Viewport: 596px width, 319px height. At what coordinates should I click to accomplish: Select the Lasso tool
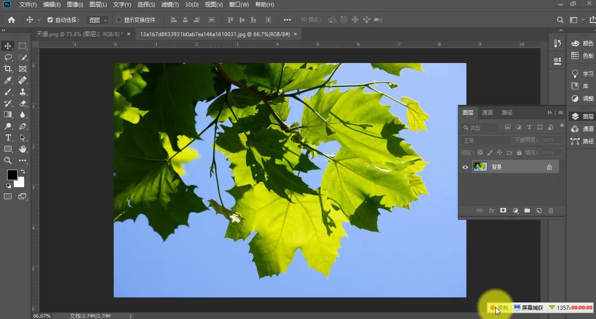pos(8,57)
